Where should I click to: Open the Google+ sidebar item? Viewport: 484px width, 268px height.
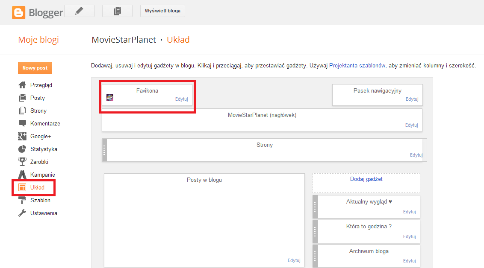(41, 136)
